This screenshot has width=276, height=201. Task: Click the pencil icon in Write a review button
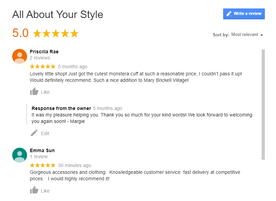[x=229, y=14]
